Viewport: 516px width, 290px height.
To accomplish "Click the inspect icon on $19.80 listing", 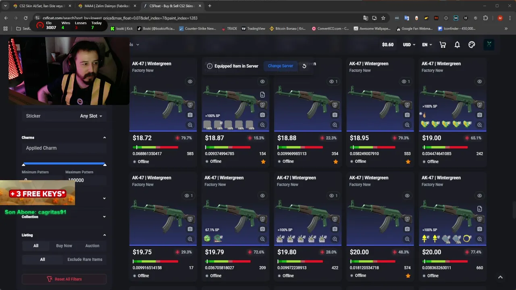I will [x=335, y=219].
